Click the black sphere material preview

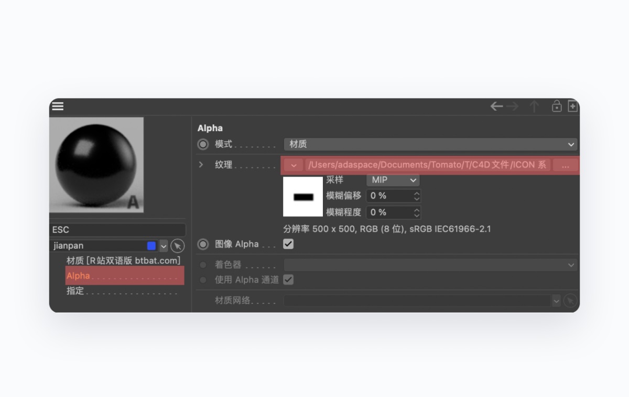[96, 165]
